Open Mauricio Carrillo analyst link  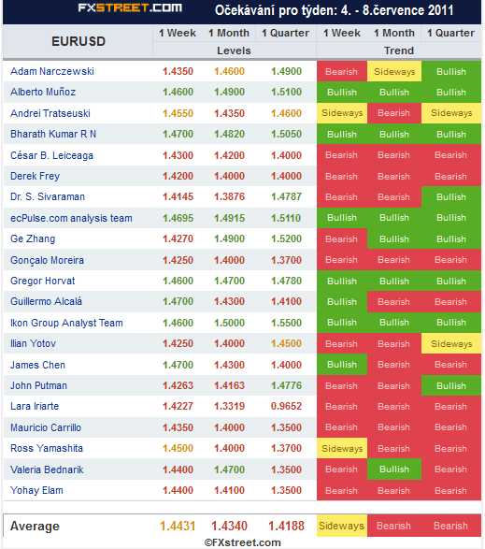pyautogui.click(x=46, y=427)
